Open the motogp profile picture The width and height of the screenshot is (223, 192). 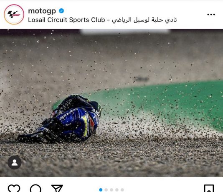pos(14,14)
